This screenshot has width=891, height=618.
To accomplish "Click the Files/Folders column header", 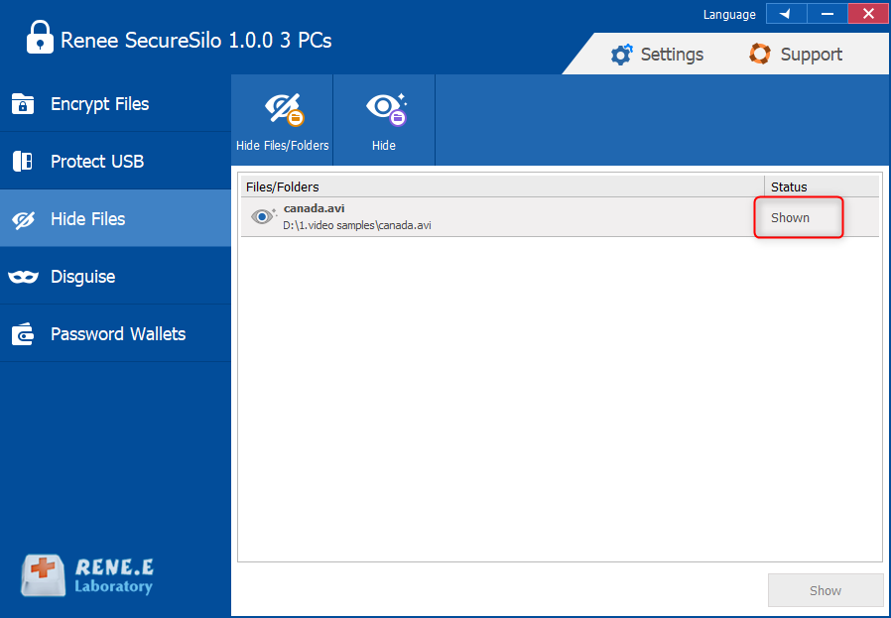I will [x=502, y=186].
